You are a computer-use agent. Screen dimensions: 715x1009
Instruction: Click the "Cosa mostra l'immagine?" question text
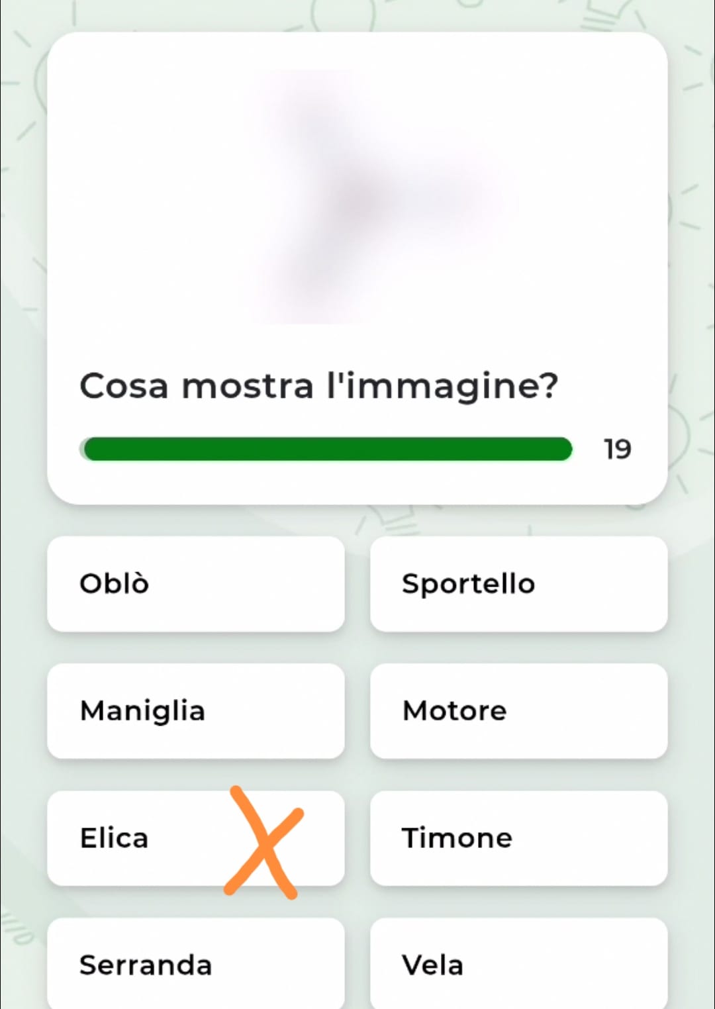318,385
